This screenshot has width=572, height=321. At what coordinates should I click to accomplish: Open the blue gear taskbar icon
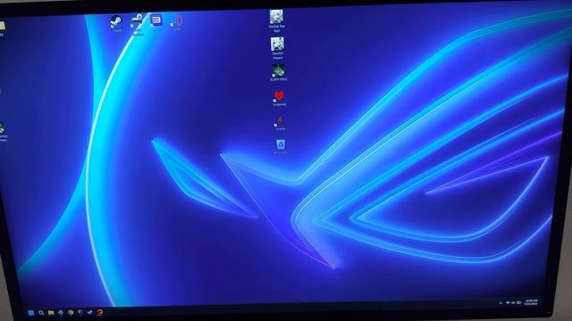[61, 313]
